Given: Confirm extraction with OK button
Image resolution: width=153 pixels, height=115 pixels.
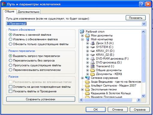Looking at the screenshot, I should pyautogui.click(x=96, y=110).
